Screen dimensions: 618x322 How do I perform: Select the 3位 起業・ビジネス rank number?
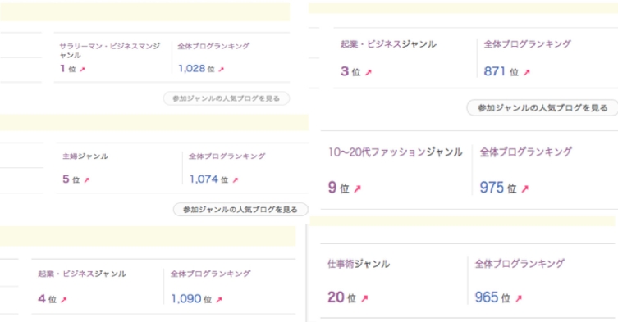(x=345, y=71)
